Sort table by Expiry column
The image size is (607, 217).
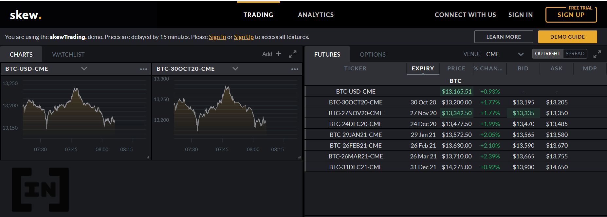coord(423,68)
